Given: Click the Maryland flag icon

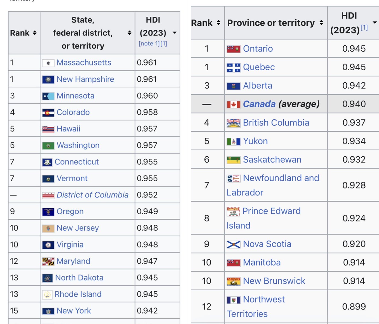Looking at the screenshot, I should click(x=48, y=261).
